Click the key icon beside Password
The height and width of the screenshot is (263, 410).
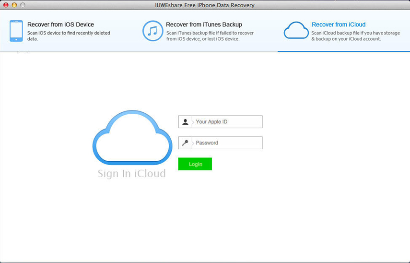185,143
